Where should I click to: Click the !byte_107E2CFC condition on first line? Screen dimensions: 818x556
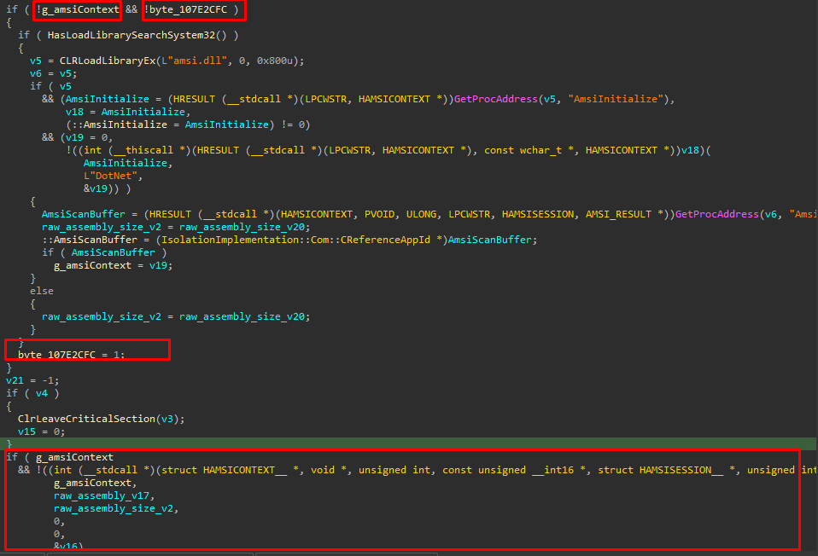click(186, 10)
